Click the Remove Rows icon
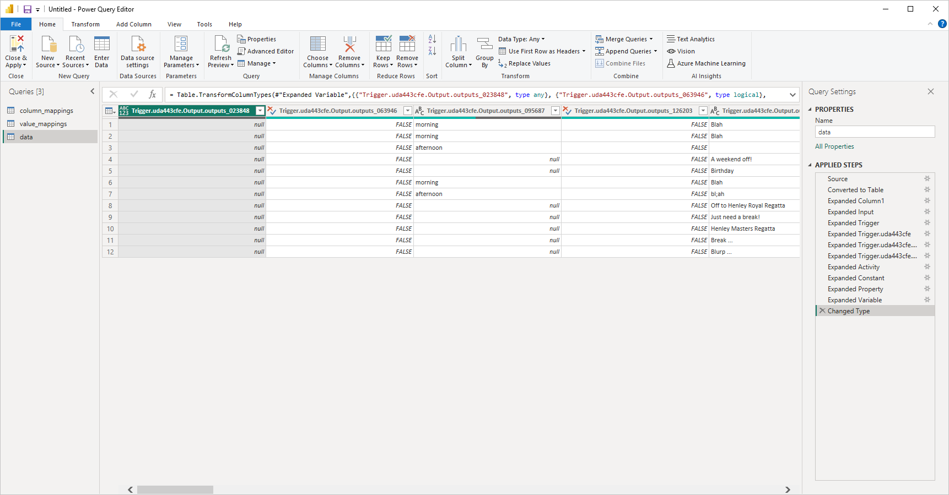Viewport: 949px width, 495px height. tap(407, 44)
